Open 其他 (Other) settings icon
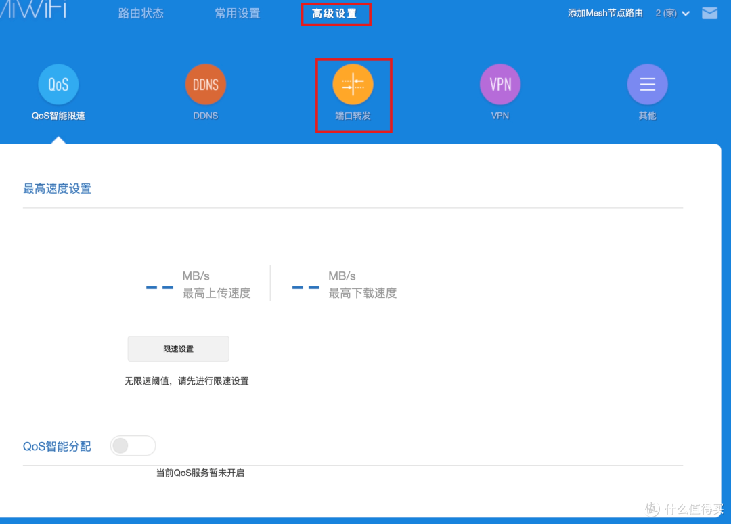731x524 pixels. click(x=647, y=84)
